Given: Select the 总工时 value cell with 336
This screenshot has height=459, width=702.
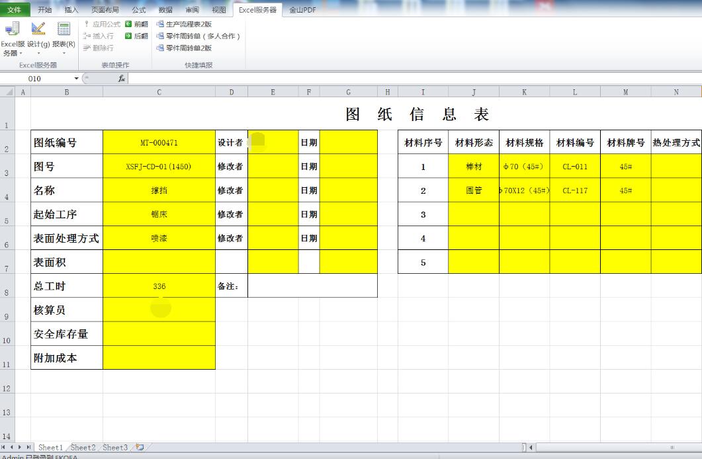Looking at the screenshot, I should (159, 286).
